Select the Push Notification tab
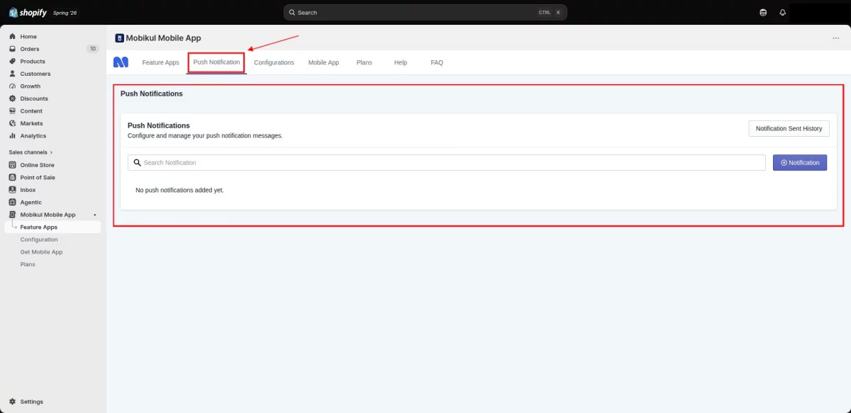851x413 pixels. coord(216,62)
